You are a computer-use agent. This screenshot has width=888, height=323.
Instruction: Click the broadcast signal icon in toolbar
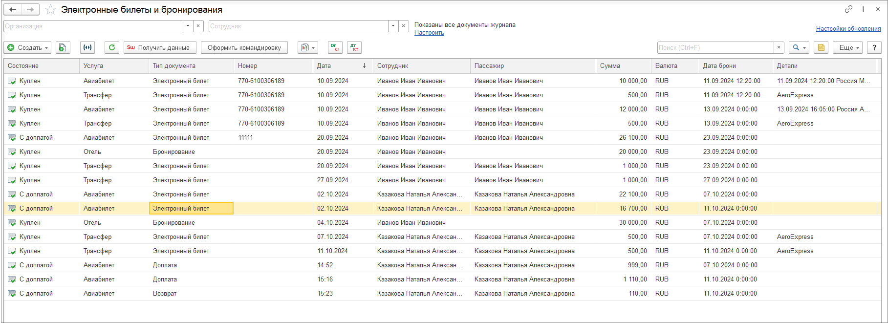click(87, 47)
